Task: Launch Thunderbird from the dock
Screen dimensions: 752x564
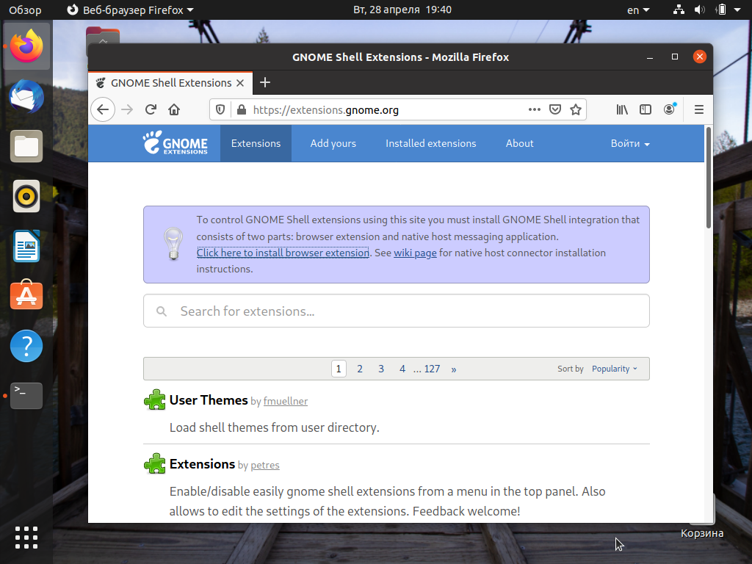Action: pyautogui.click(x=26, y=96)
